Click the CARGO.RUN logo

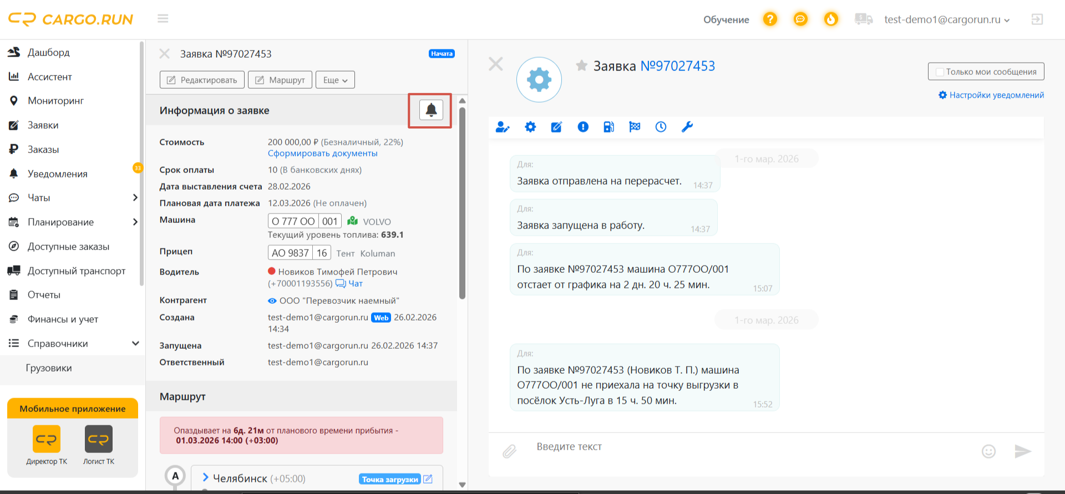tap(70, 19)
